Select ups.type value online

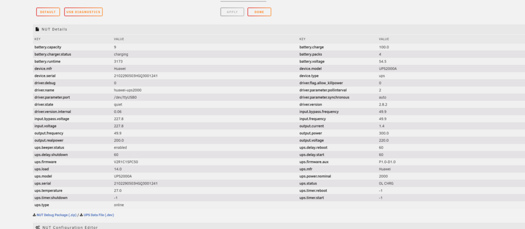tap(119, 205)
